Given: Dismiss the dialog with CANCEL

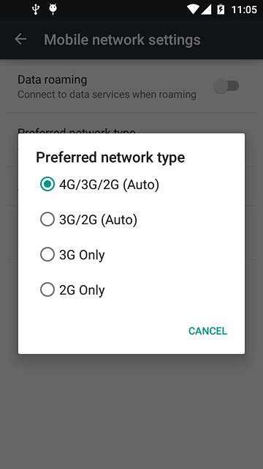Looking at the screenshot, I should [207, 330].
